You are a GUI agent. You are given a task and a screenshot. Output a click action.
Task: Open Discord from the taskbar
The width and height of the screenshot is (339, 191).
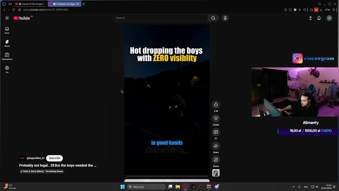pos(217,187)
